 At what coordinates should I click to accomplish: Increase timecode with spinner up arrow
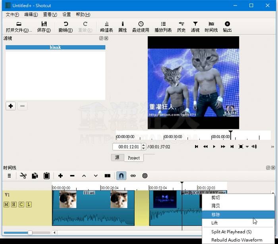coord(144,145)
